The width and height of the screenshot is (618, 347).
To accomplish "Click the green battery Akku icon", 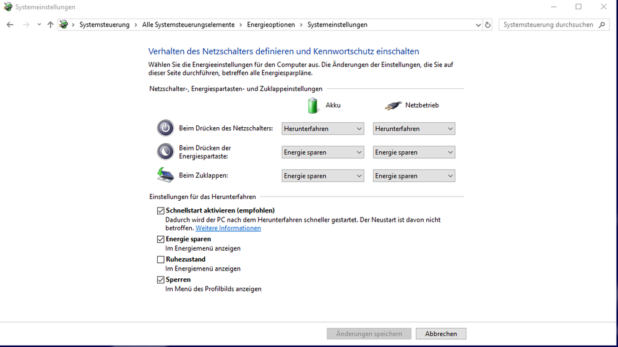I will click(x=314, y=106).
